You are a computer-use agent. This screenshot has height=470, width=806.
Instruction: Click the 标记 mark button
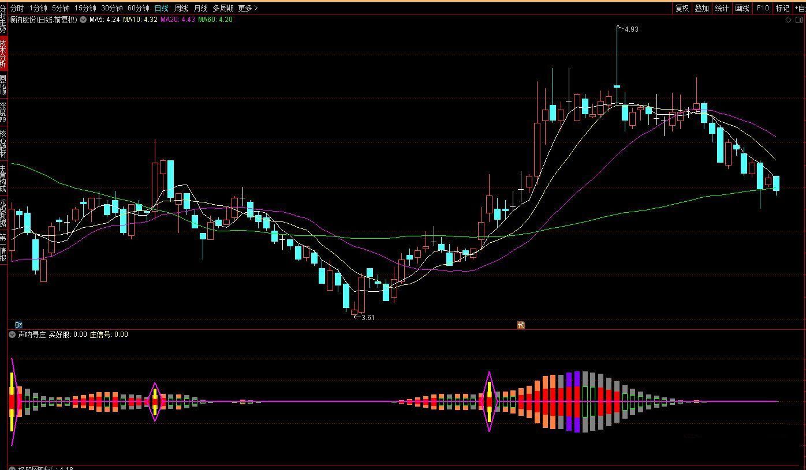(782, 8)
